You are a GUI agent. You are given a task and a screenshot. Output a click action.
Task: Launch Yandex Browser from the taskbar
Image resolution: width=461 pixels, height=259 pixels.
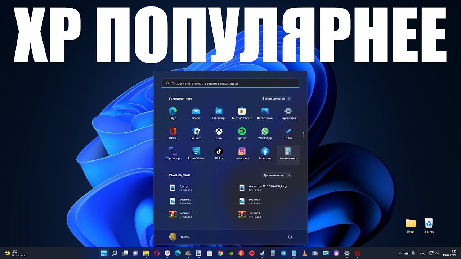[167, 253]
